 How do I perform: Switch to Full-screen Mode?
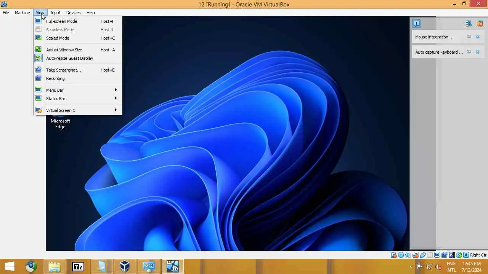(x=78, y=21)
